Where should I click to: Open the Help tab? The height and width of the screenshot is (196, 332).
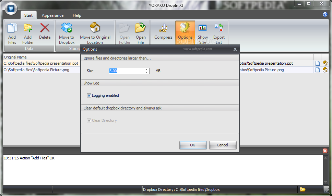point(77,15)
